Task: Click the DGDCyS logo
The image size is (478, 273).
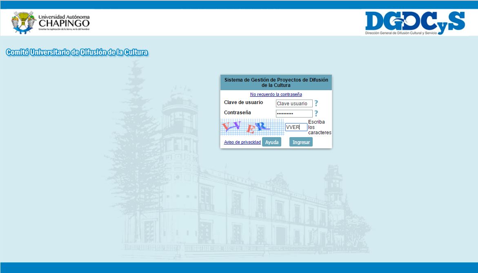Action: 415,20
